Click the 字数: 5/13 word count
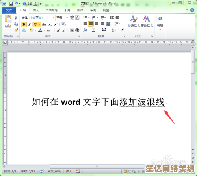This screenshot has height=176, width=197. click(28, 171)
